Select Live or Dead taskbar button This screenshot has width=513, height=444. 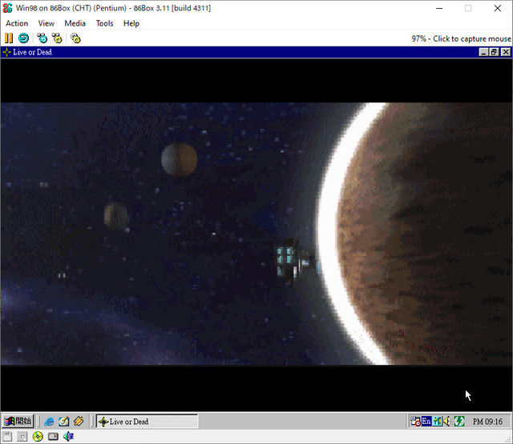[x=147, y=422]
